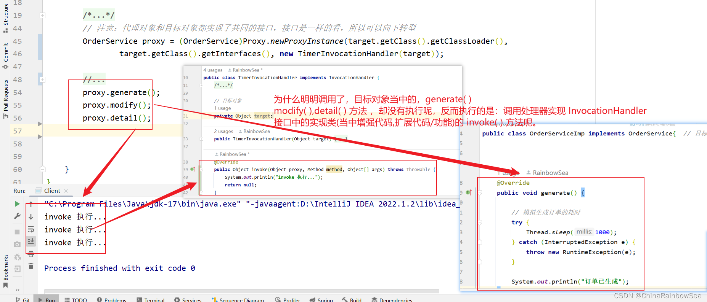The width and height of the screenshot is (707, 302).
Task: Open the Terminal tool window
Action: 150,300
